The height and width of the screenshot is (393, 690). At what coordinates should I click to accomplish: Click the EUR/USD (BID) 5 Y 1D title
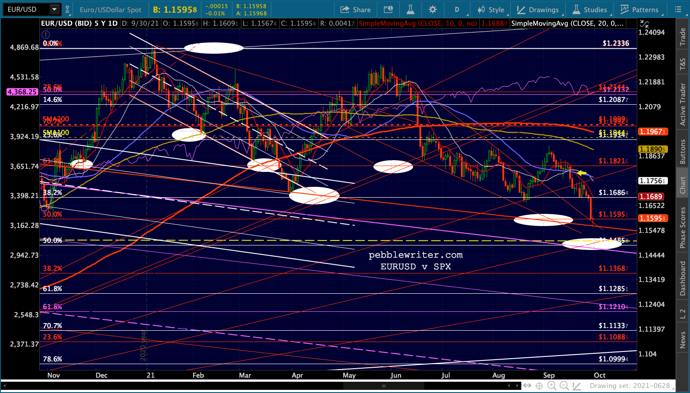(79, 23)
